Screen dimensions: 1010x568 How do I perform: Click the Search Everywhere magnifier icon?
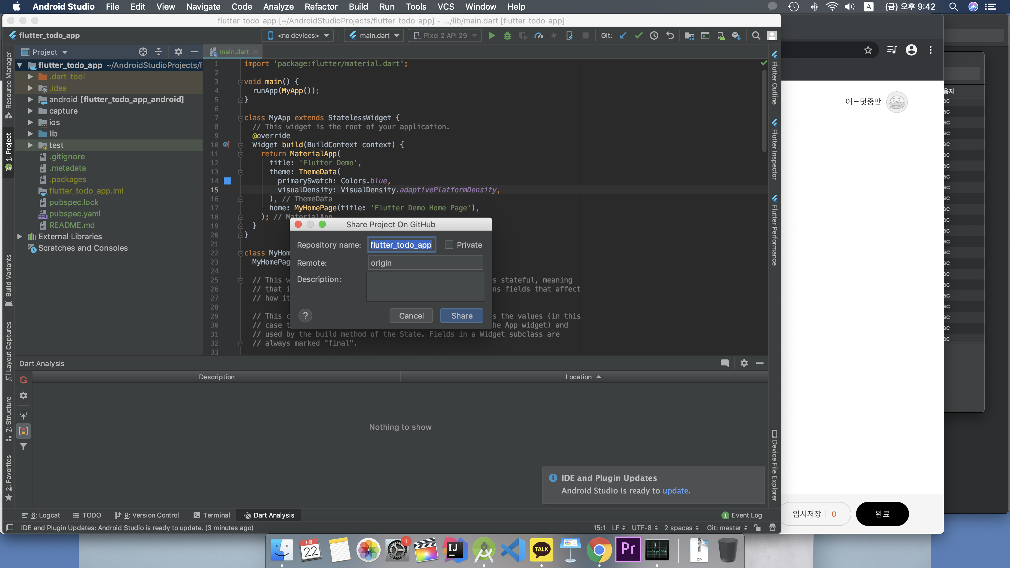(x=756, y=36)
